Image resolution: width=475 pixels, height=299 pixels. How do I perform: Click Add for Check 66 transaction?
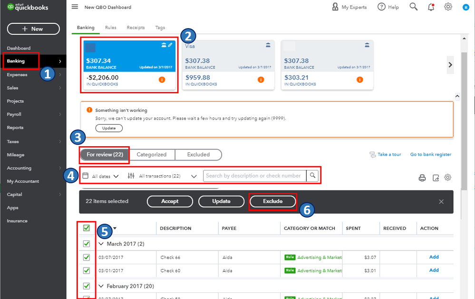click(x=434, y=257)
